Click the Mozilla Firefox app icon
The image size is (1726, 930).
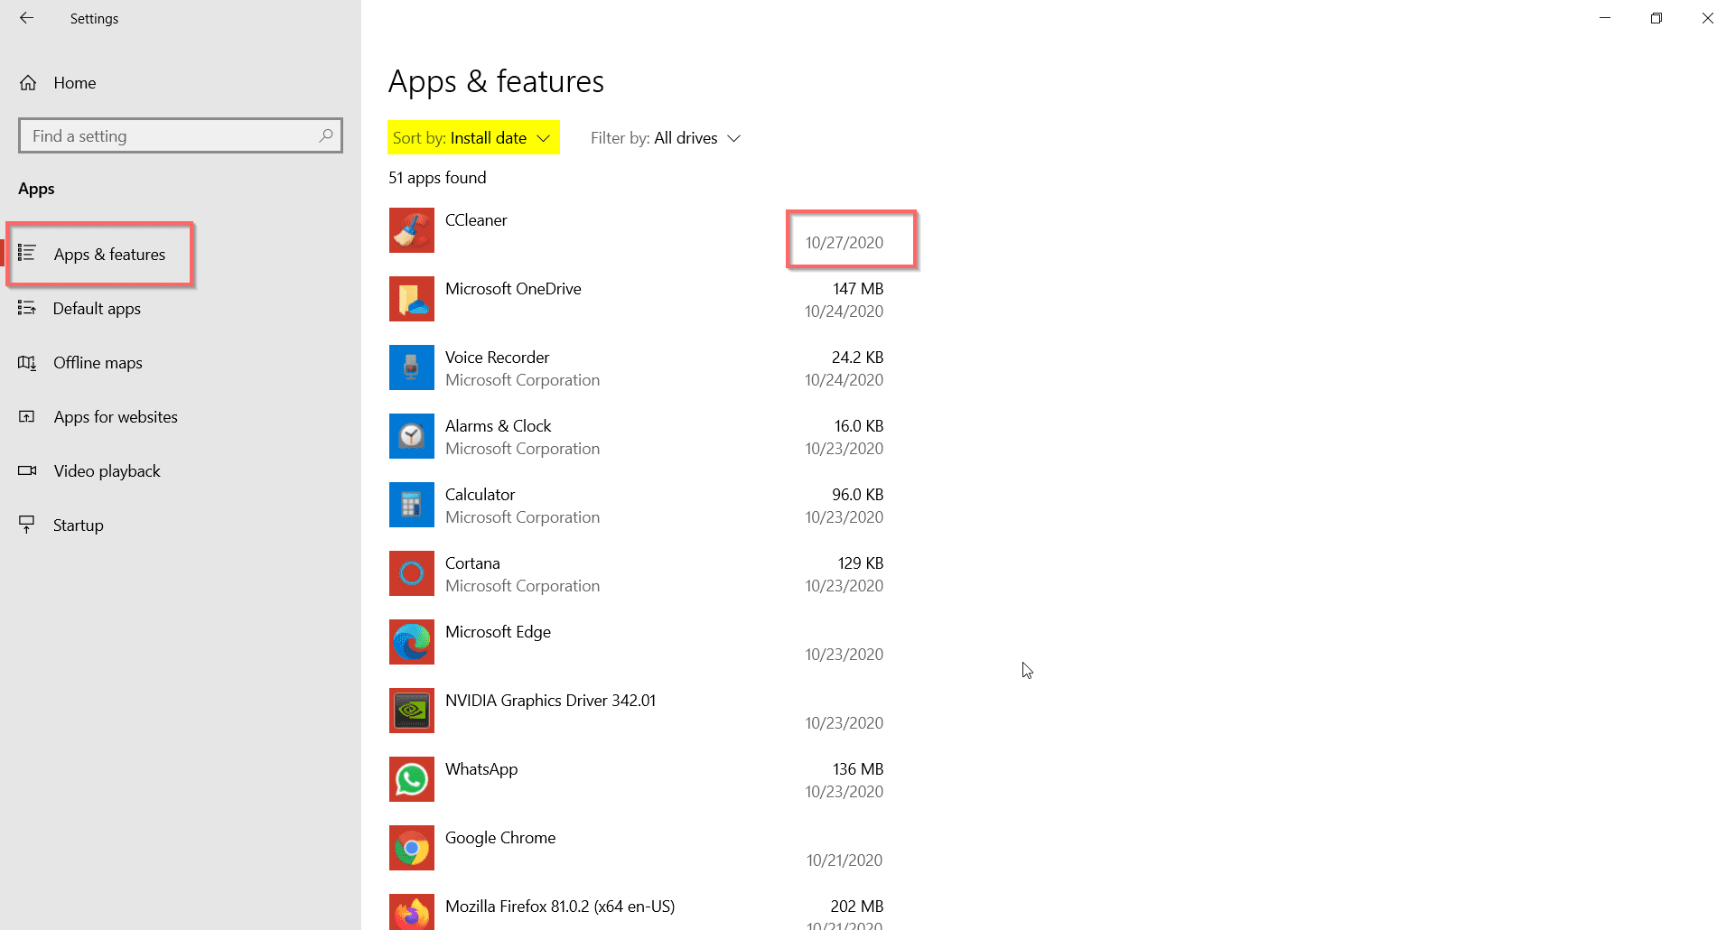(412, 912)
